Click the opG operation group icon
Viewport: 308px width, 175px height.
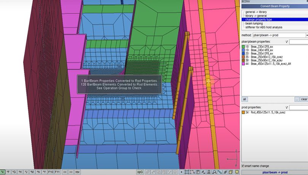click(x=140, y=172)
